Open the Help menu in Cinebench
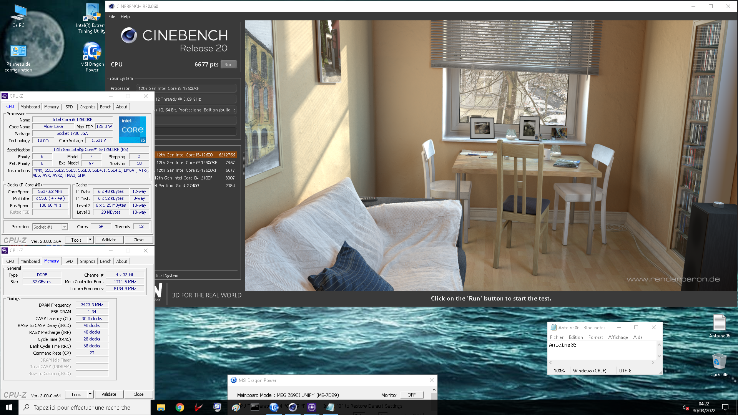Screen dimensions: 738x415 click(125, 17)
